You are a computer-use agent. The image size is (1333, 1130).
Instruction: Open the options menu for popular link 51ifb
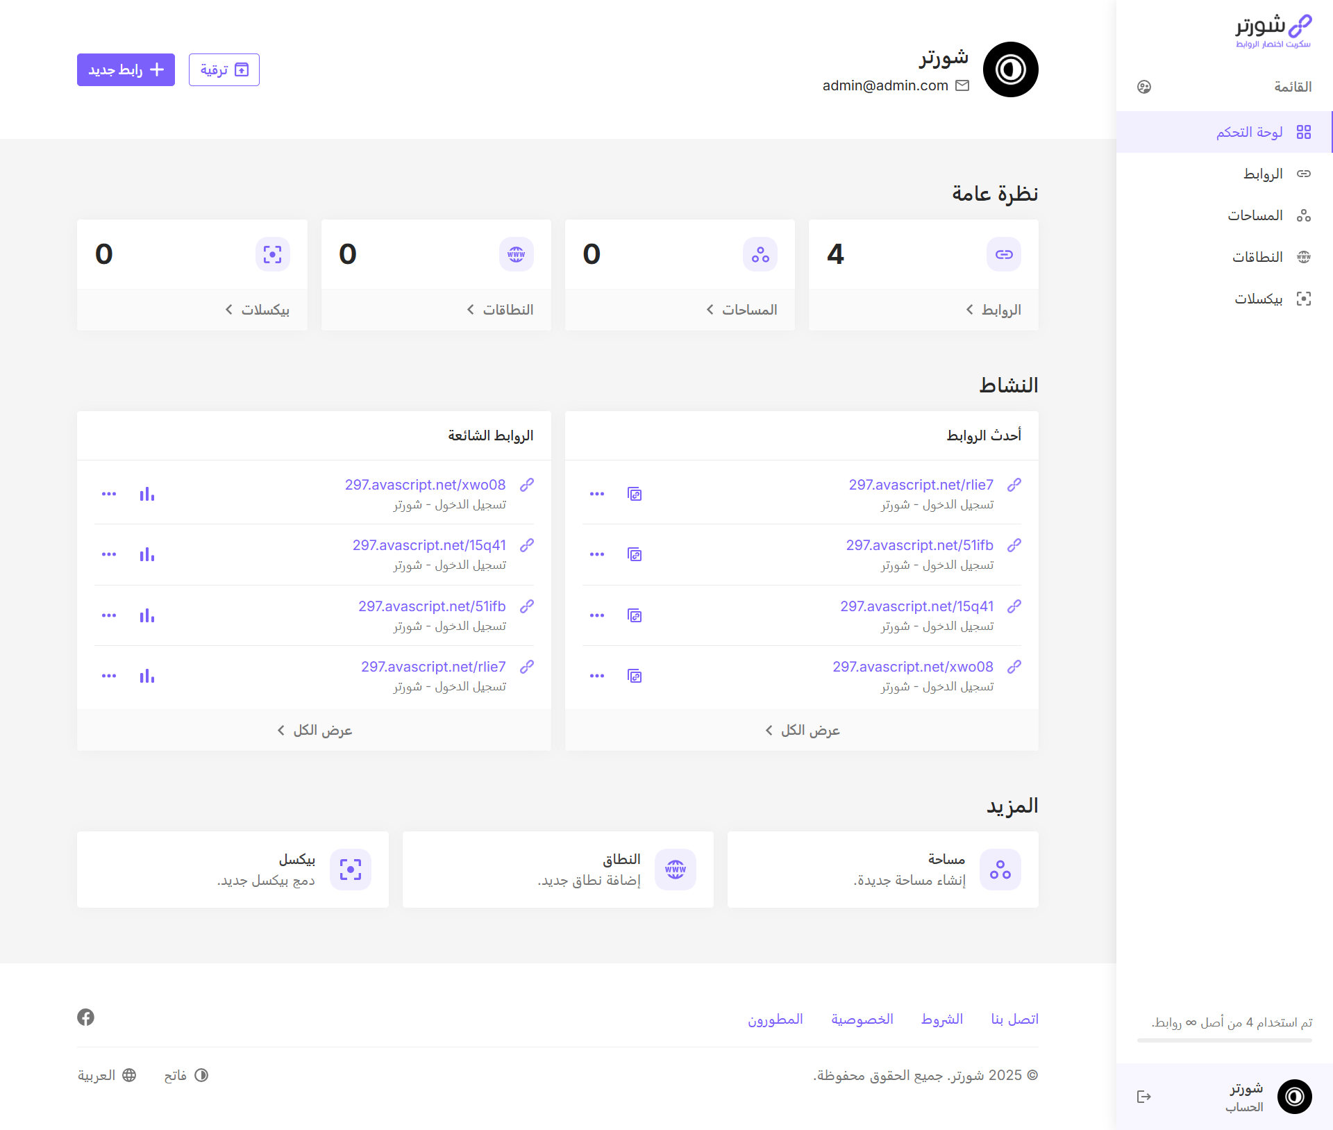click(109, 615)
